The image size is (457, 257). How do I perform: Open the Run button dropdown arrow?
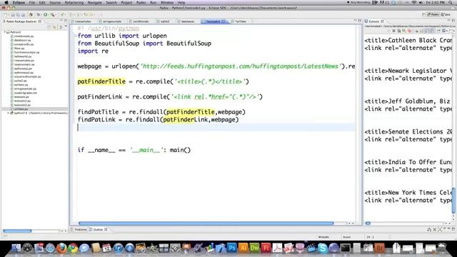pos(49,14)
